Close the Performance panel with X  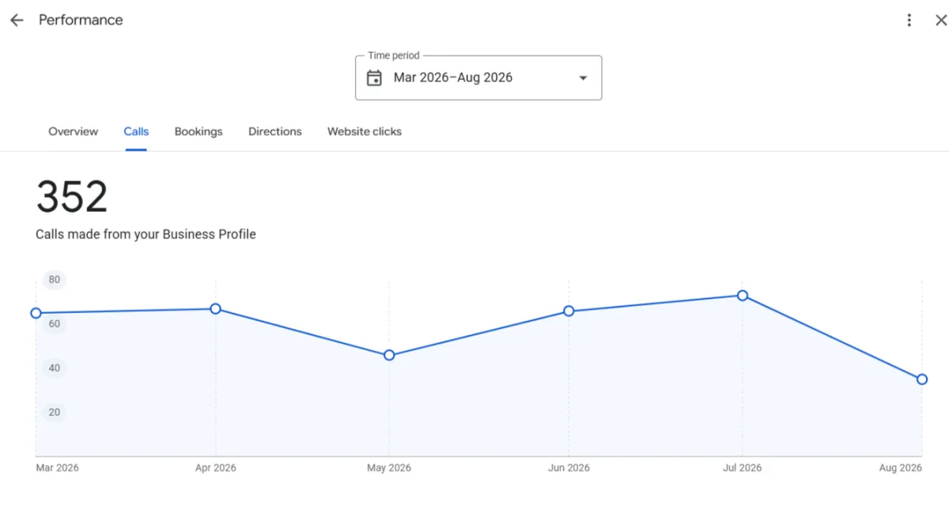[940, 21]
